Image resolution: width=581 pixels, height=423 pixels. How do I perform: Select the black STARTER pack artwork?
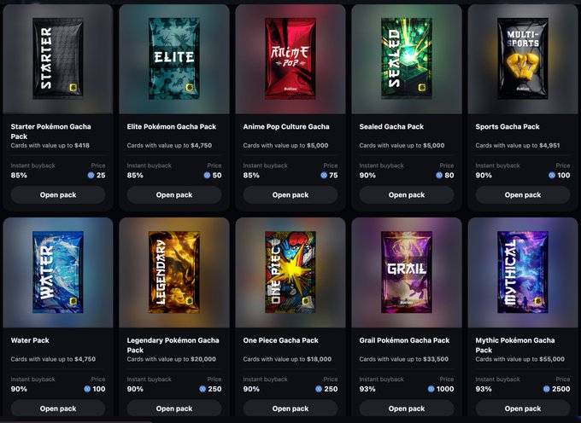pyautogui.click(x=58, y=59)
